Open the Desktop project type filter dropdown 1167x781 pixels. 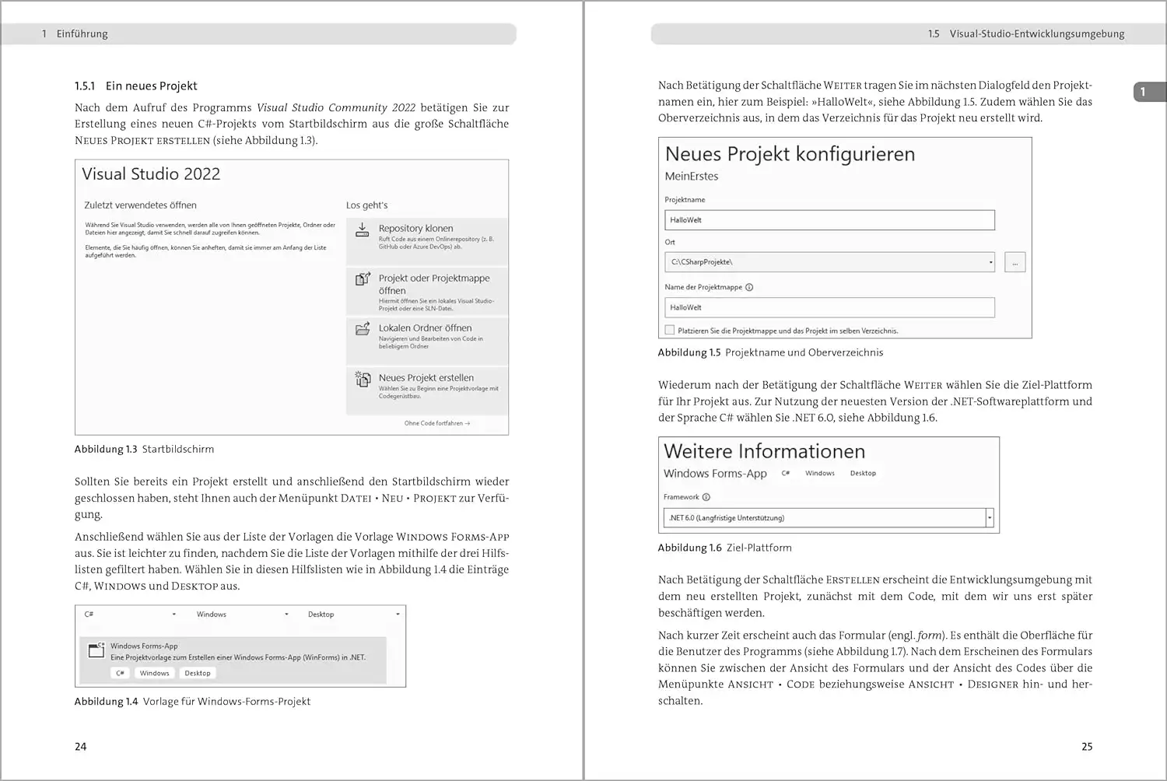pyautogui.click(x=398, y=615)
